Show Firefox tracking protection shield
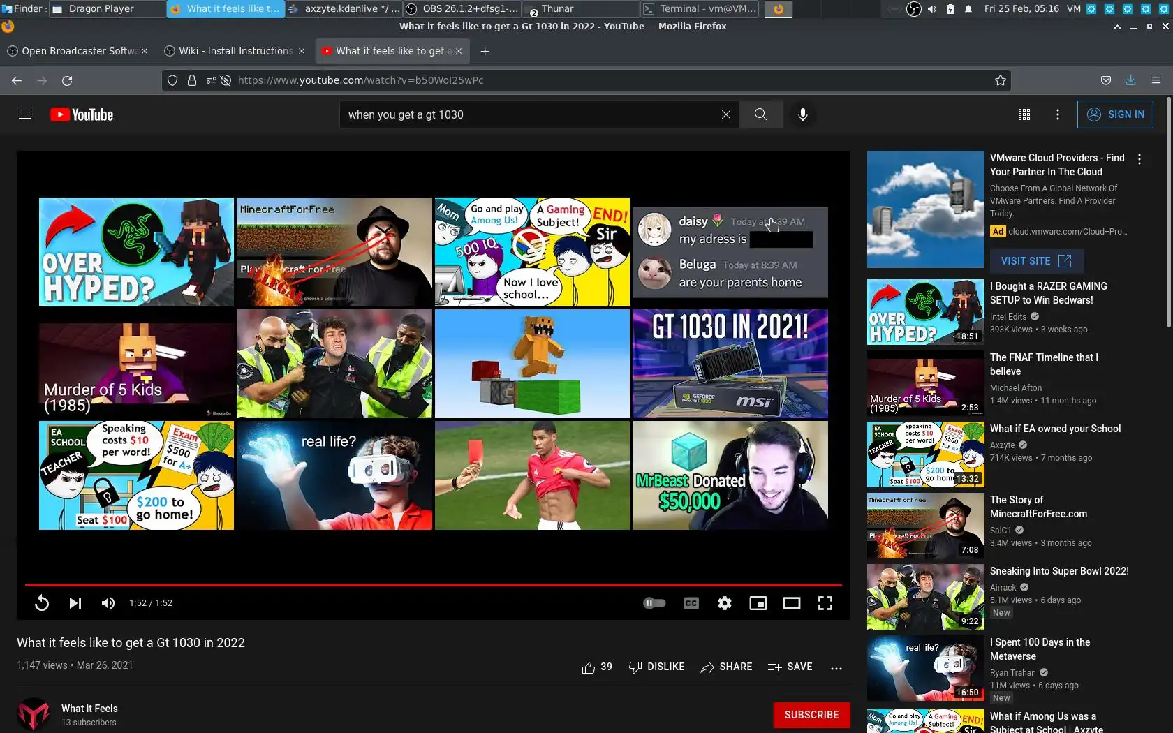Screen dimensions: 1173x733 click(x=172, y=81)
